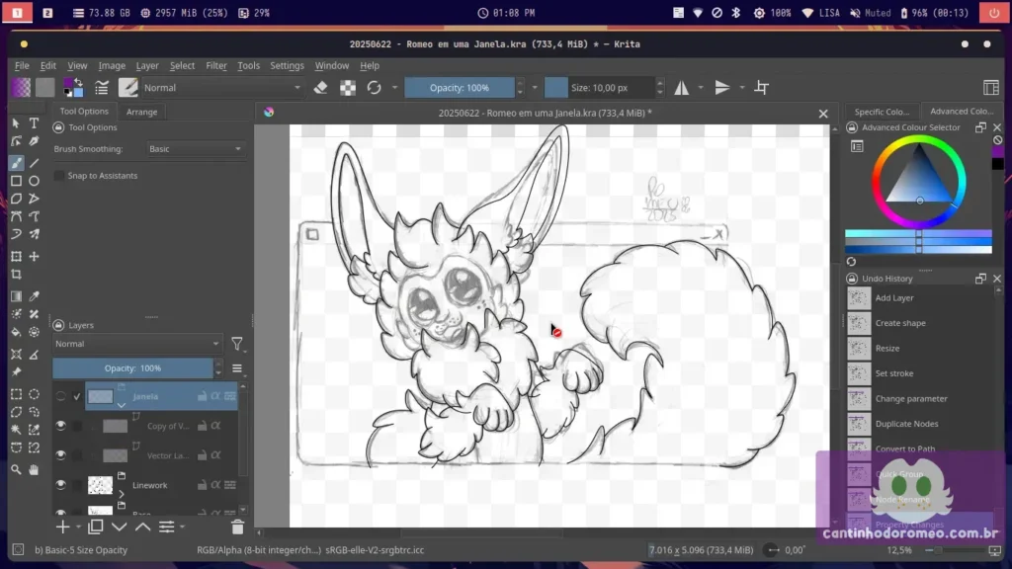Screen dimensions: 1012x569
Task: Toggle horizontal mirror tool
Action: coord(682,88)
